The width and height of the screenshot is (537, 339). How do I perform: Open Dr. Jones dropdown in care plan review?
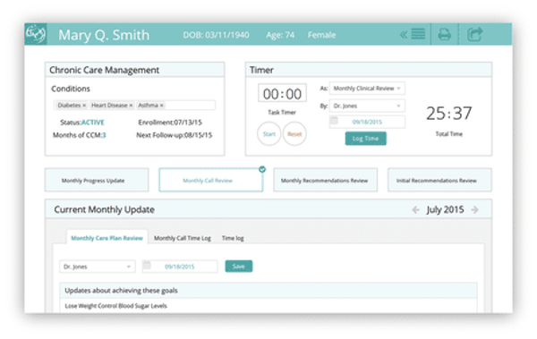[98, 267]
